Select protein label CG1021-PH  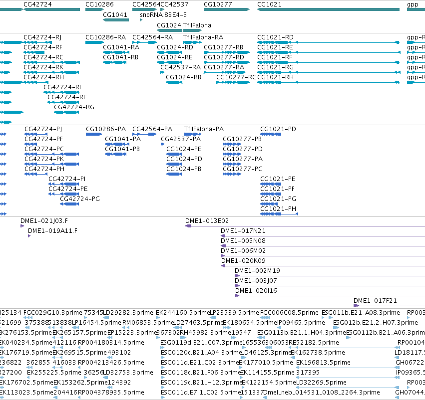tap(278, 209)
